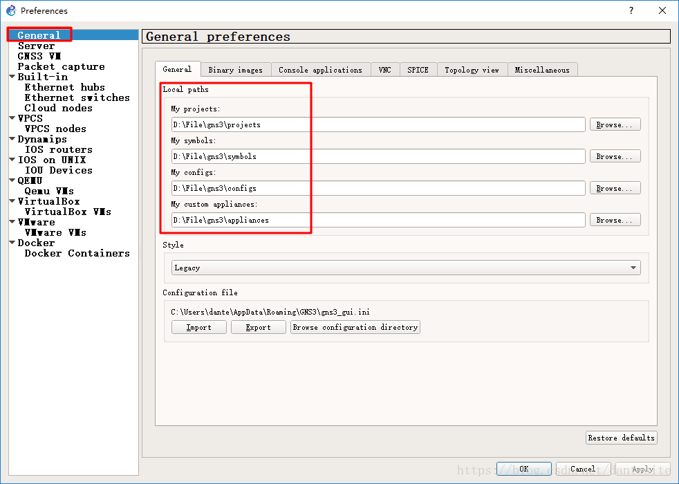The height and width of the screenshot is (484, 679).
Task: Collapse the VPCS tree arrow
Action: [12, 118]
